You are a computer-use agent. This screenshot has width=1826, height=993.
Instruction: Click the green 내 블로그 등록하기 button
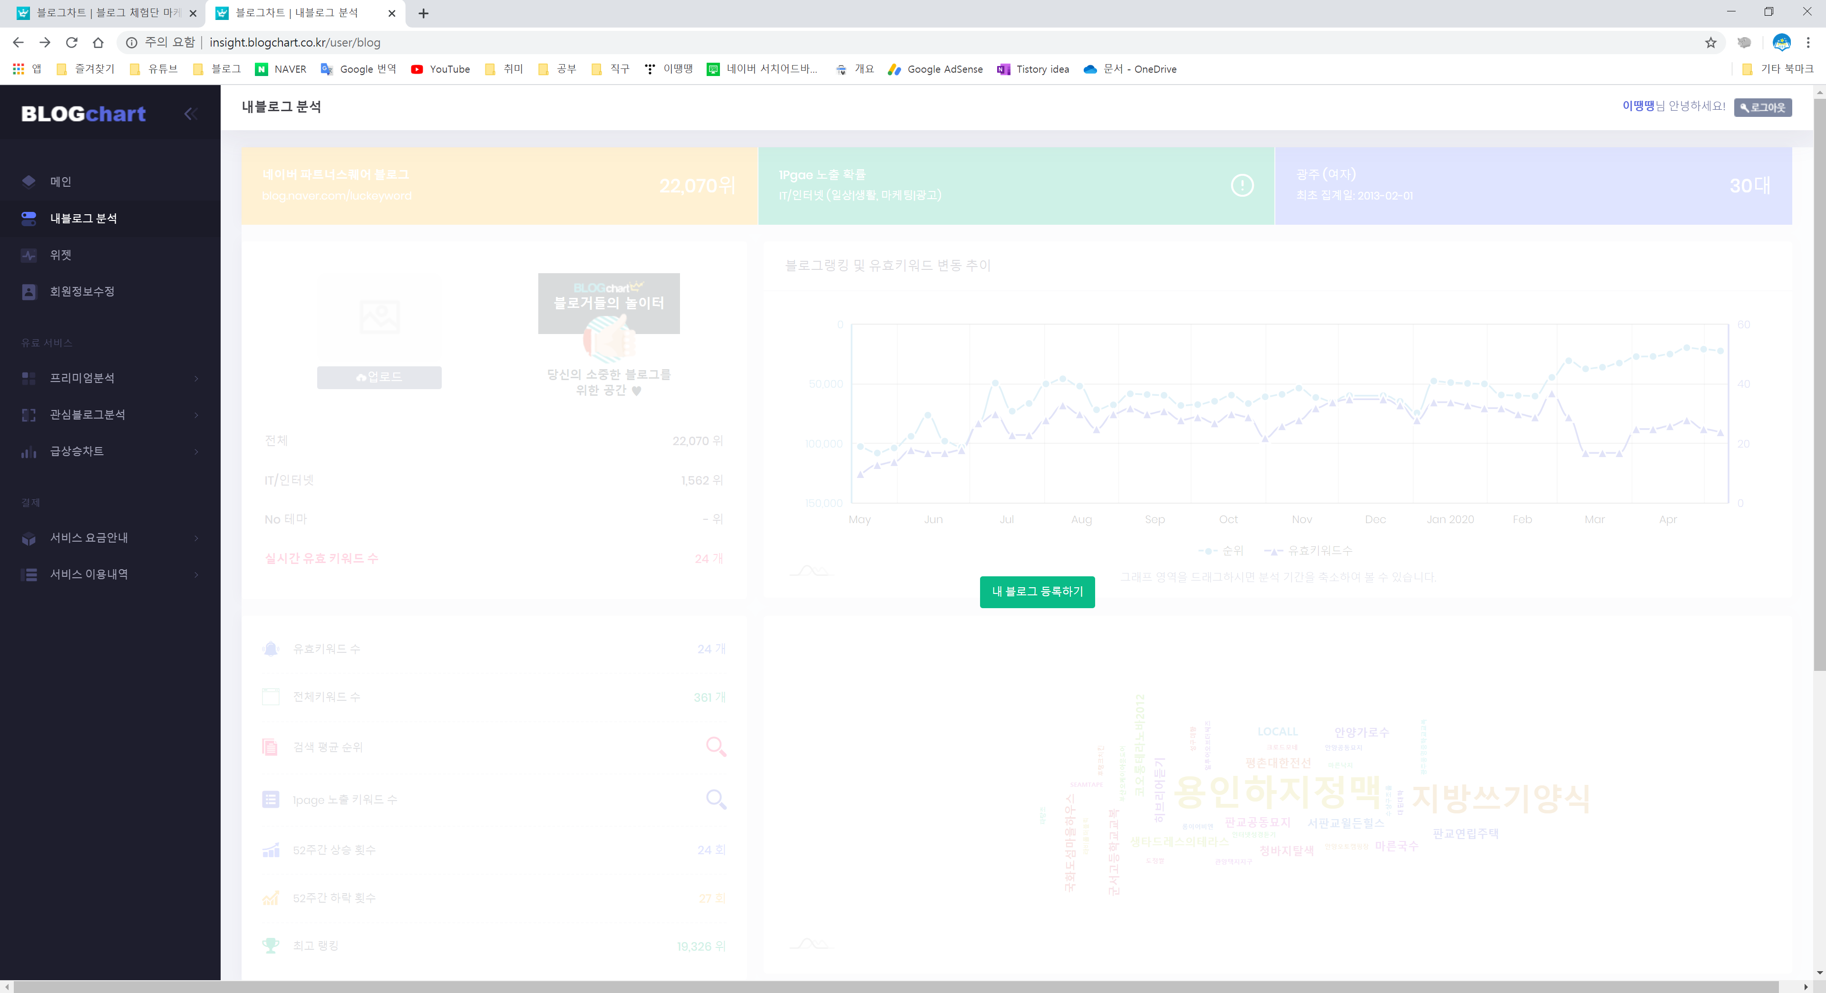(x=1037, y=592)
